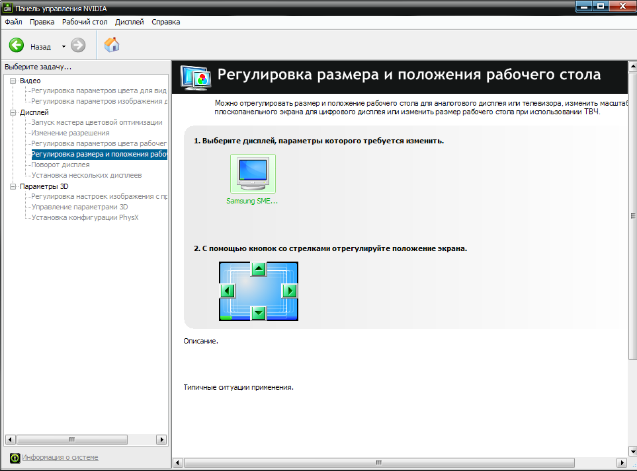
Task: Click the green Back arrow icon
Action: (x=17, y=45)
